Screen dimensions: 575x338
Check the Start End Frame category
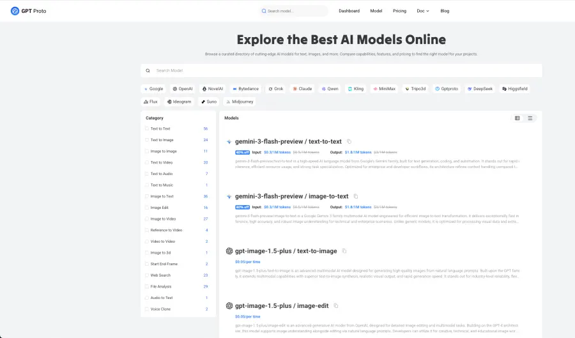147,264
